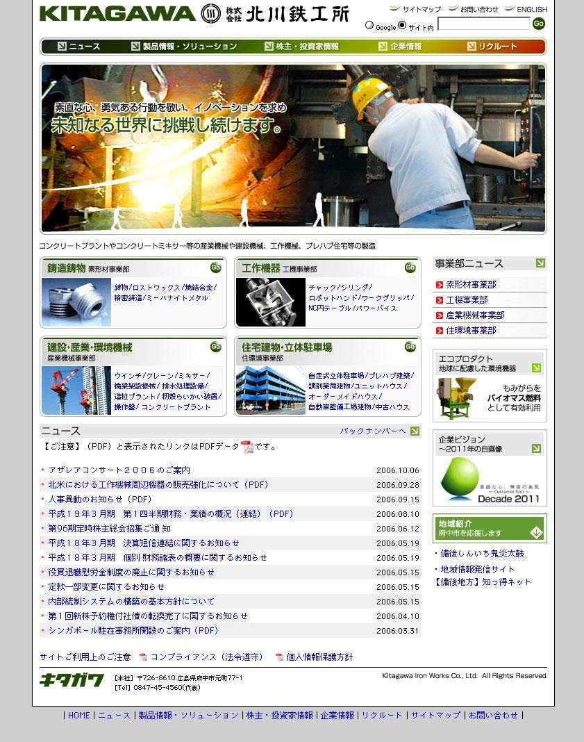Click PDF icon beside コンプライアンス
The height and width of the screenshot is (742, 584).
[x=143, y=657]
